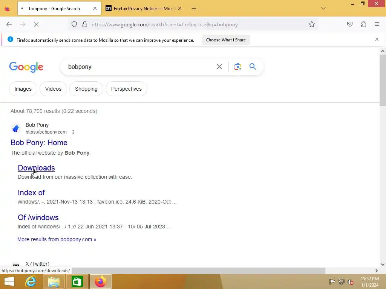Screen dimensions: 386x289
Task: Open File Explorer from the taskbar
Action: [x=54, y=281]
